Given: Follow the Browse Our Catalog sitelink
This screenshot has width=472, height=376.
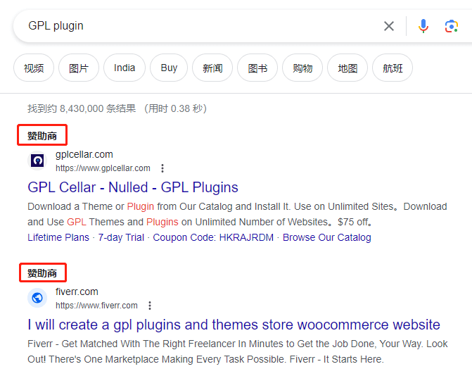Looking at the screenshot, I should (x=326, y=237).
